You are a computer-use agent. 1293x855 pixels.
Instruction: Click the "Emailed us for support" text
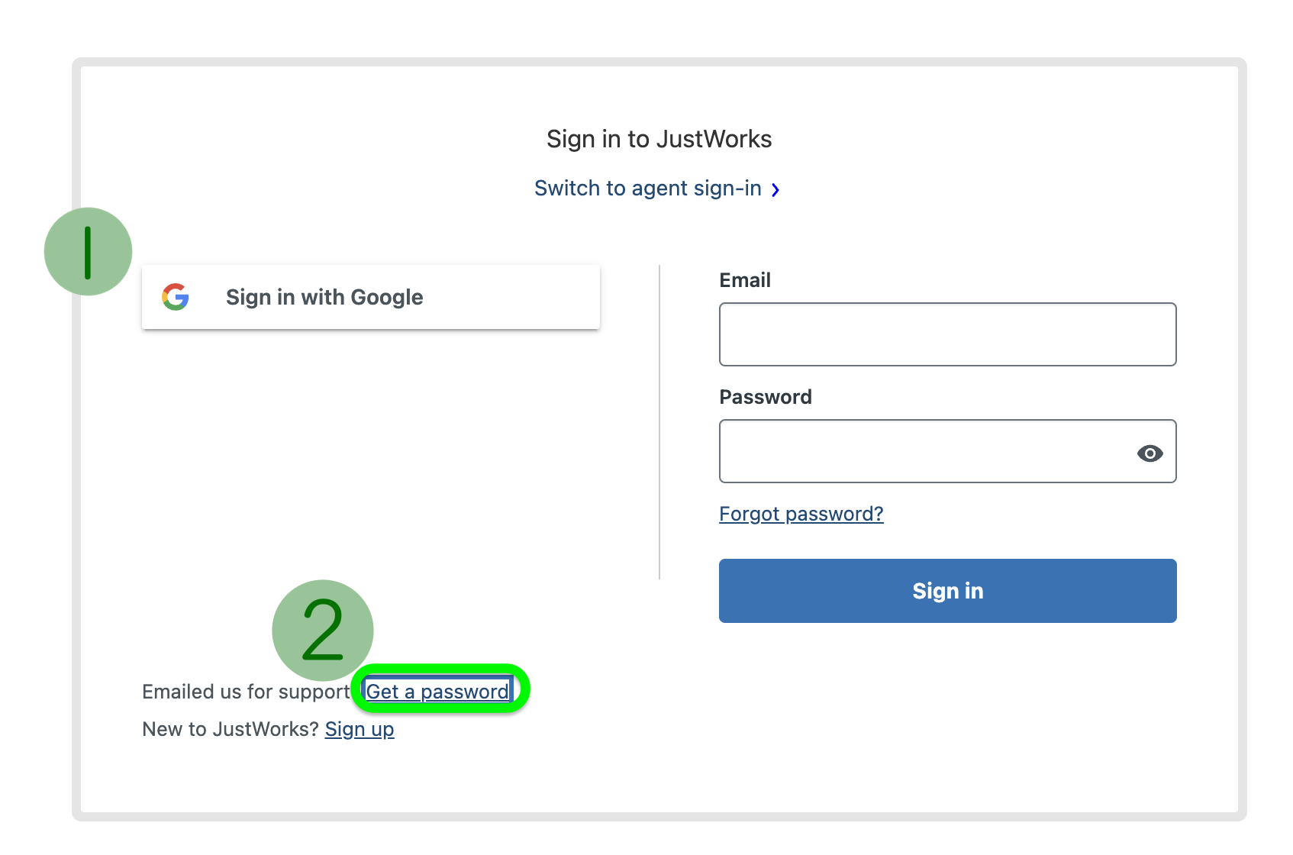[246, 692]
